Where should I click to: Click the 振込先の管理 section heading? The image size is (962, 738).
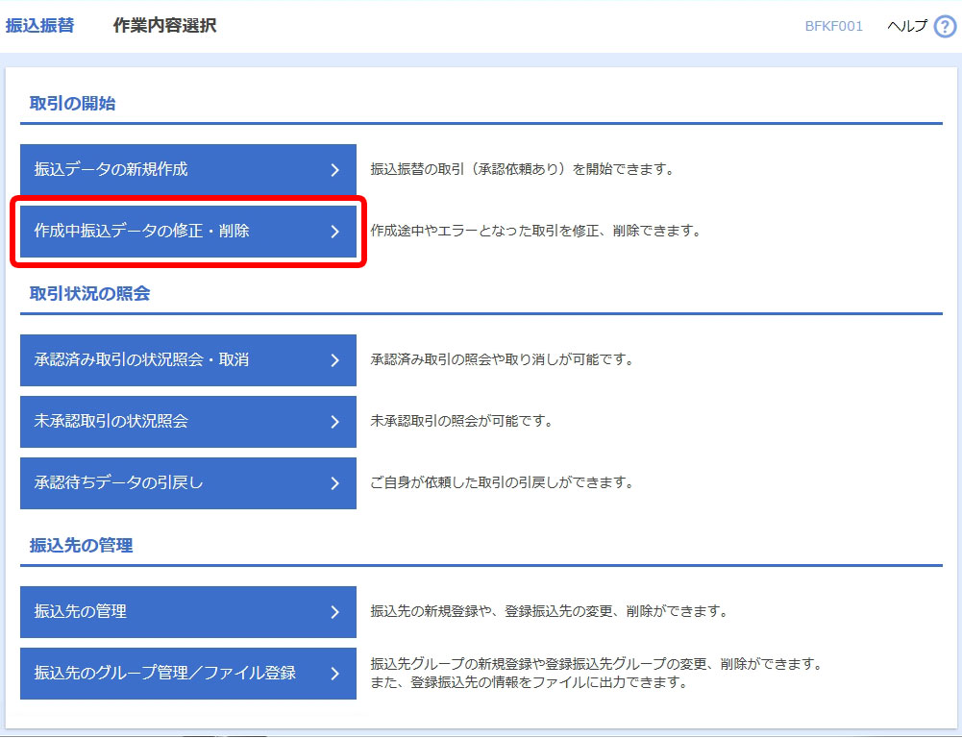click(81, 545)
